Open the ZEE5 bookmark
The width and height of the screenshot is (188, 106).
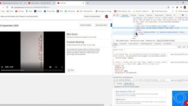(60, 11)
